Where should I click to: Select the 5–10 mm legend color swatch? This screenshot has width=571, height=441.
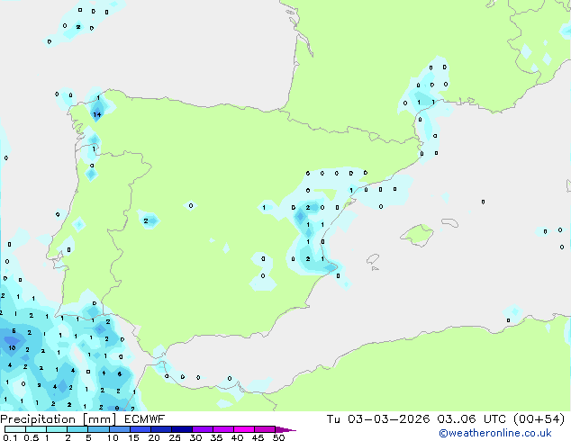tap(98, 429)
